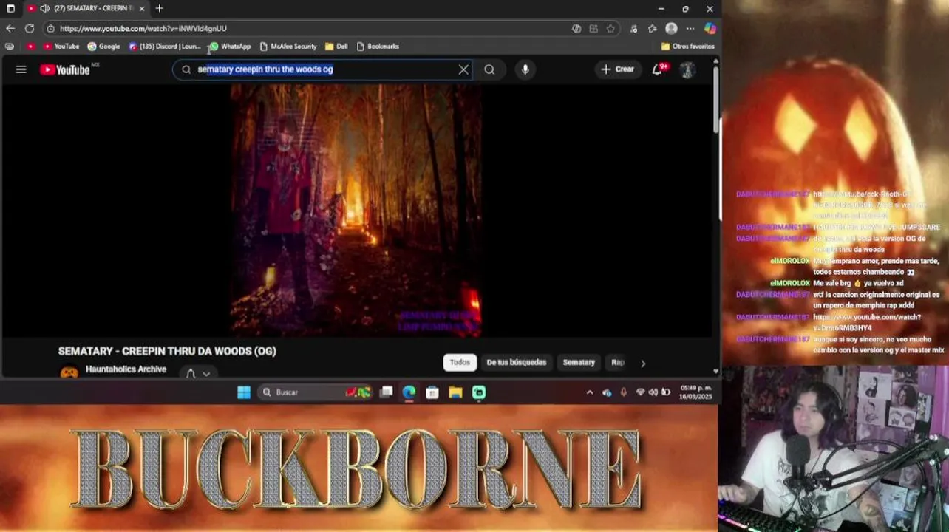Open the YouTube bookmark in favorites bar
Screen dimensions: 949x532
(61, 46)
